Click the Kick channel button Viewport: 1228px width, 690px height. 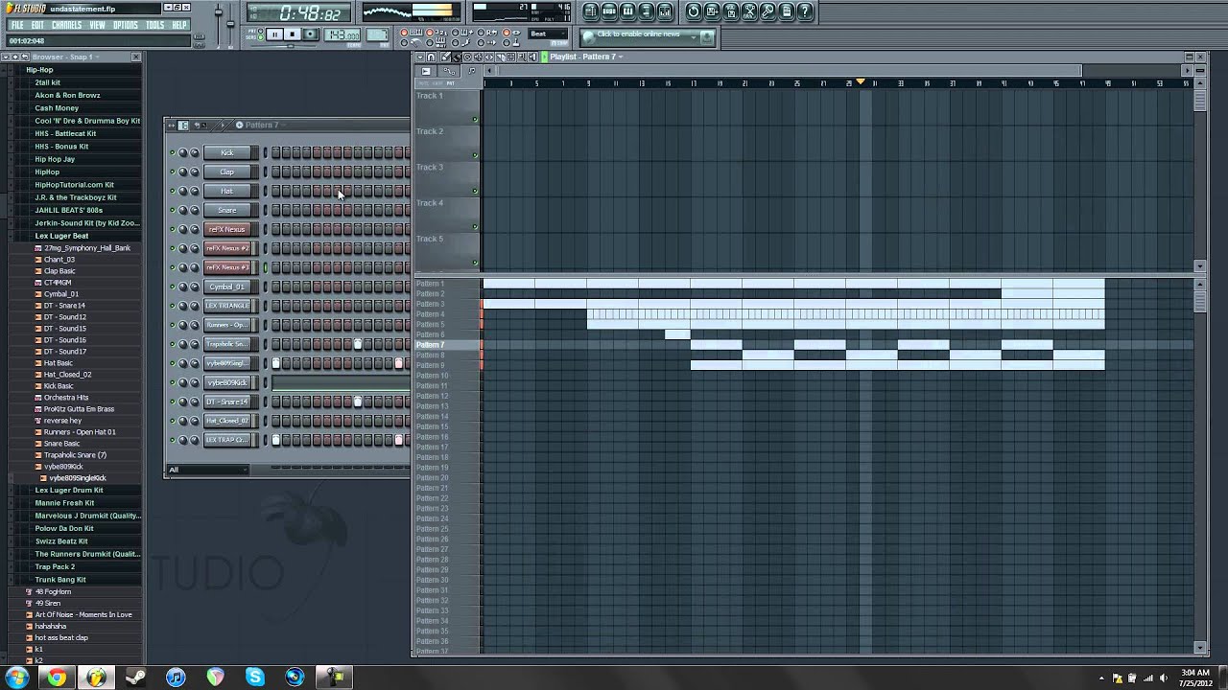[226, 152]
